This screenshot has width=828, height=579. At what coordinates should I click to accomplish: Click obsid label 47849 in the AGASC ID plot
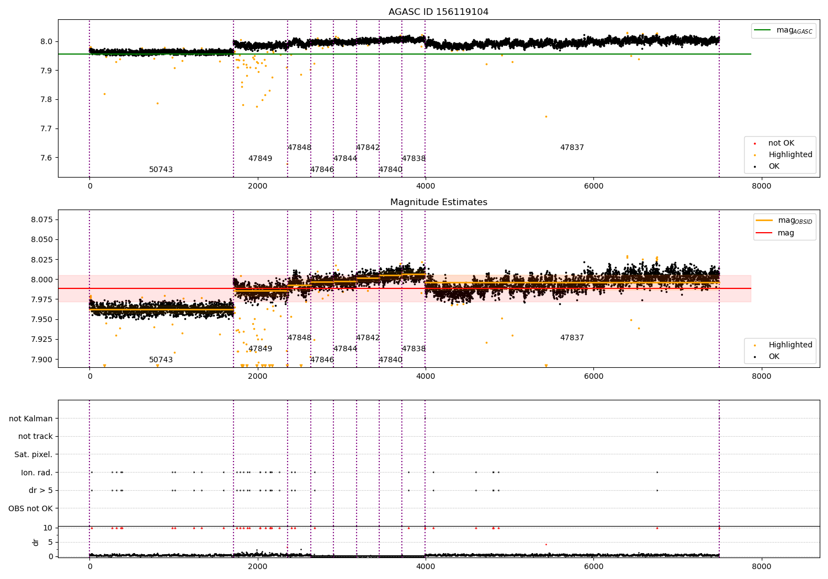[x=260, y=159]
